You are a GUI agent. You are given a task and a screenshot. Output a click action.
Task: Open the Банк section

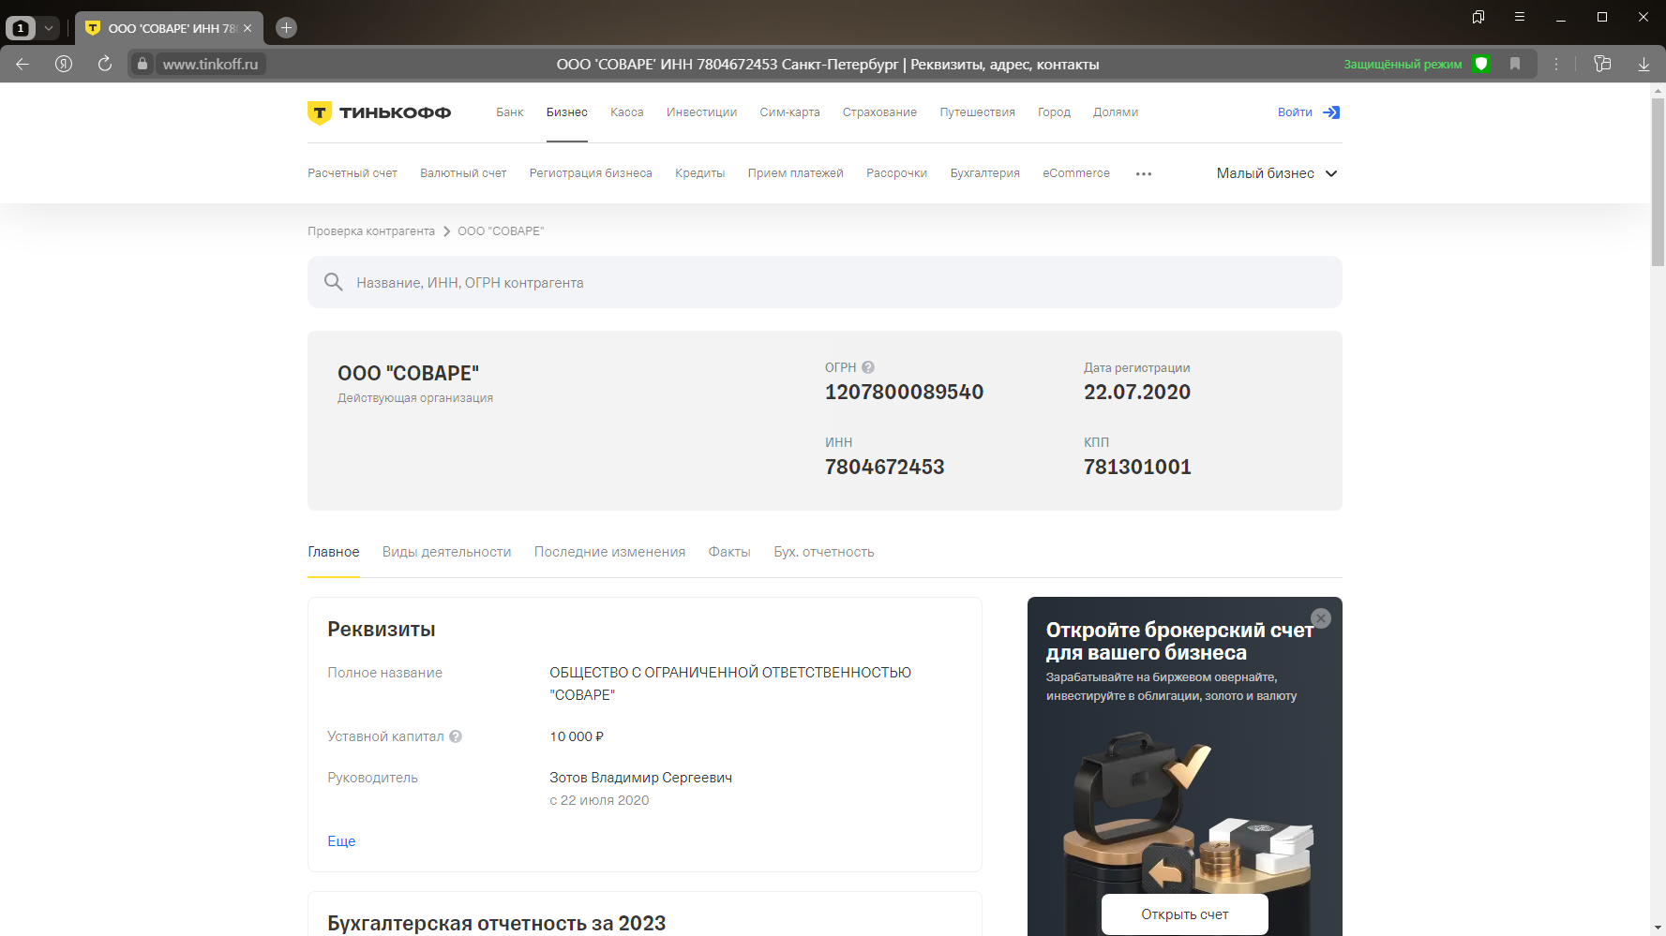510,112
